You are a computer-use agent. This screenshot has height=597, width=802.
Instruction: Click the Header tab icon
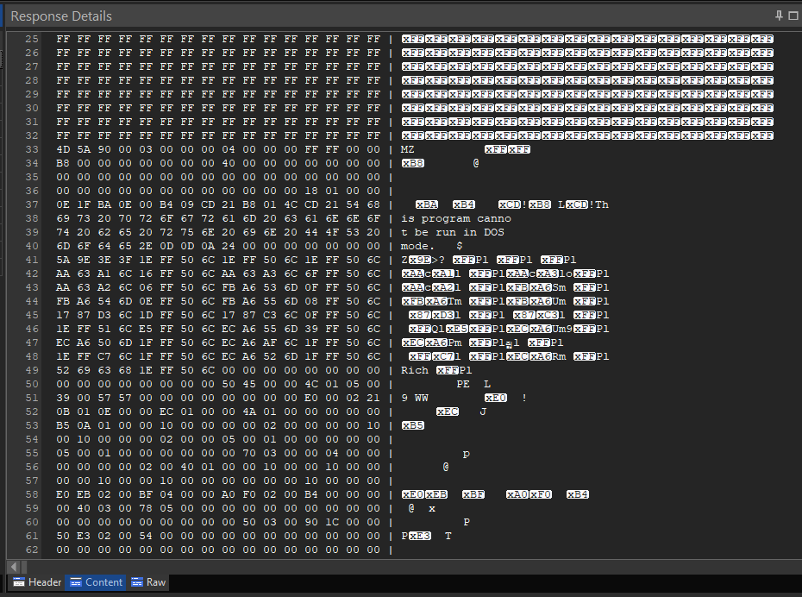coord(19,582)
